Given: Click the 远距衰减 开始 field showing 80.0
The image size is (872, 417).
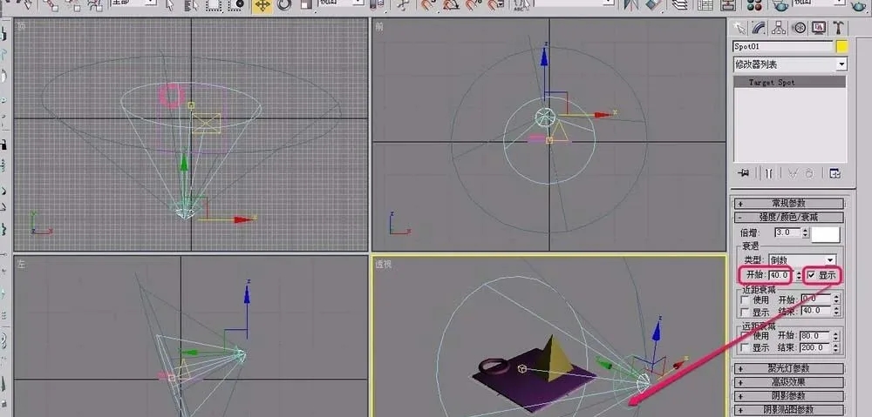Looking at the screenshot, I should pyautogui.click(x=815, y=336).
